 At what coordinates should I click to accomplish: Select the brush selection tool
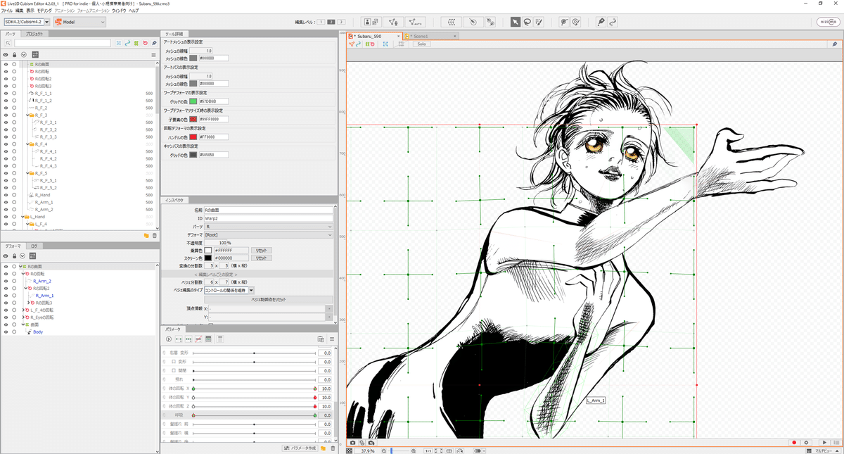(539, 22)
